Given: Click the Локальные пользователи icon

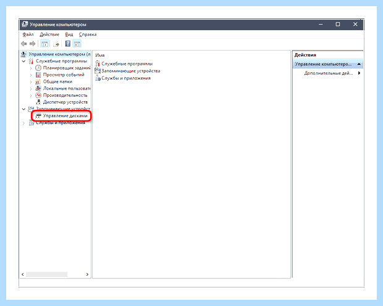Looking at the screenshot, I should click(38, 88).
